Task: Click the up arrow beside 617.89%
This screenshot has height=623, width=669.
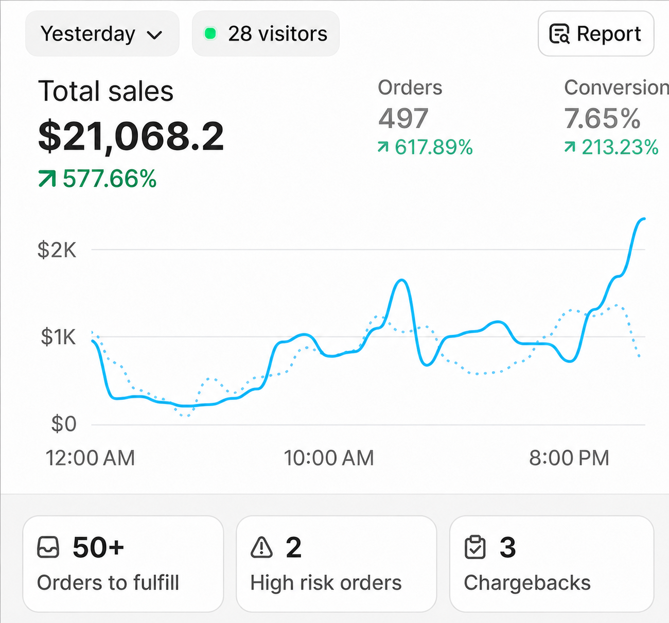Action: pos(383,148)
